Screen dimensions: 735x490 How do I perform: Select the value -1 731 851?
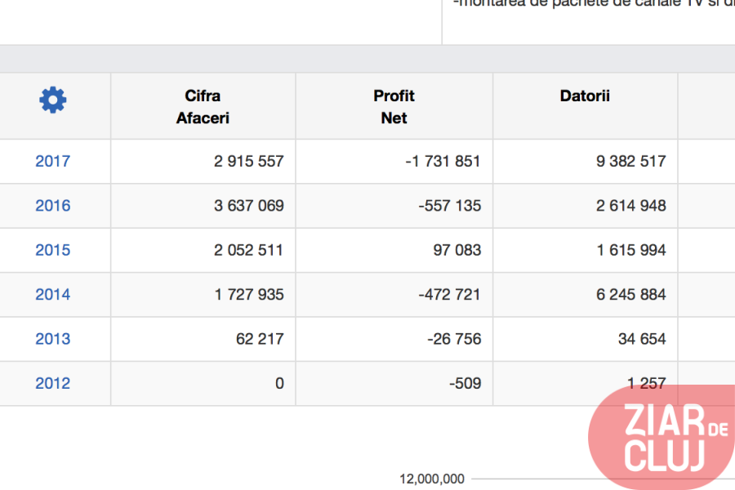click(x=443, y=162)
